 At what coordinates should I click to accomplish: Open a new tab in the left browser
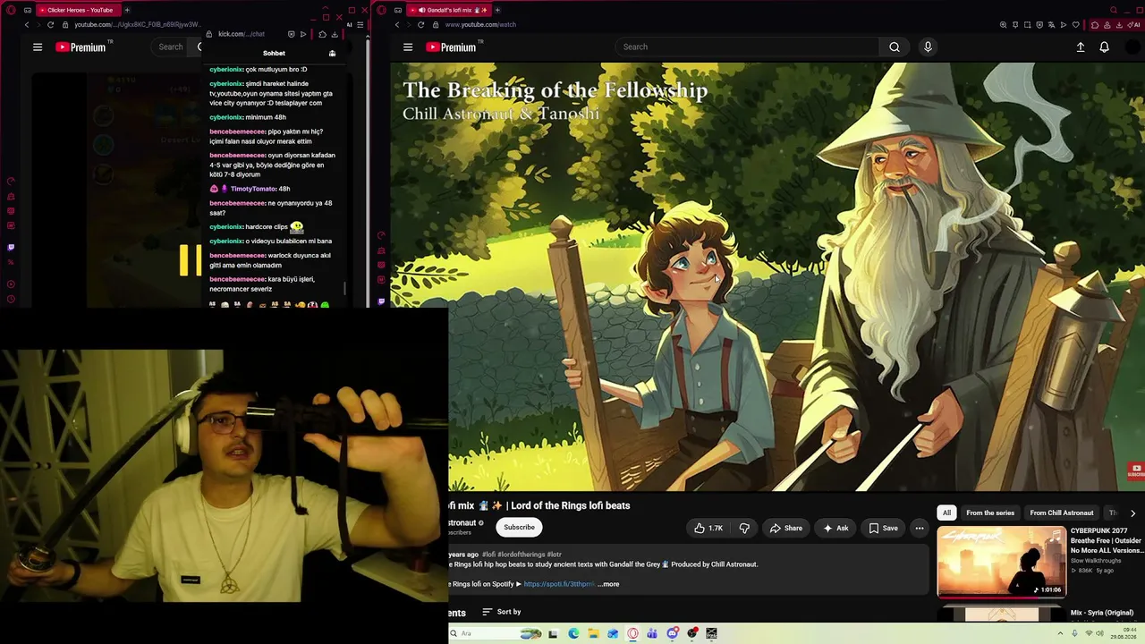pos(127,10)
